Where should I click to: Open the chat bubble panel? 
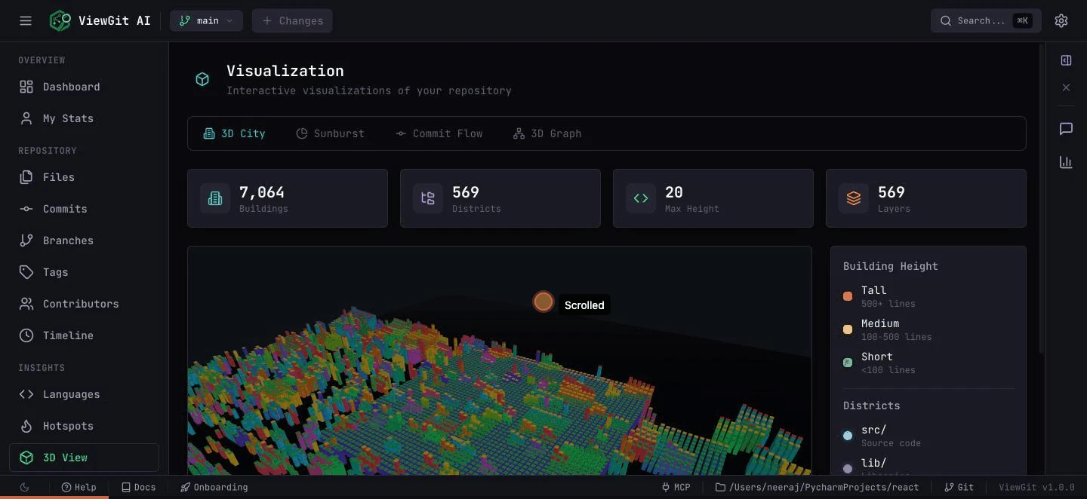point(1066,129)
